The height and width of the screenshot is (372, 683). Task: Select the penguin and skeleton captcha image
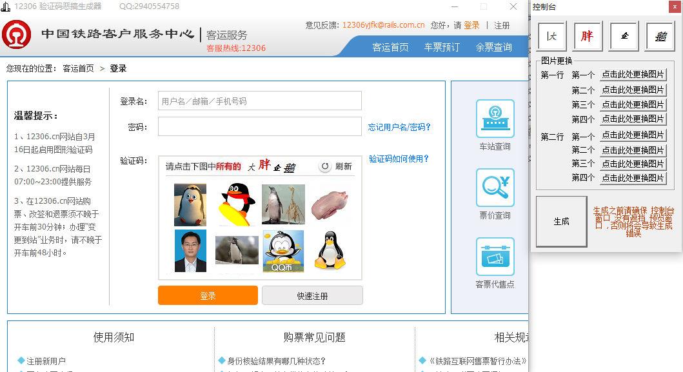tap(284, 204)
